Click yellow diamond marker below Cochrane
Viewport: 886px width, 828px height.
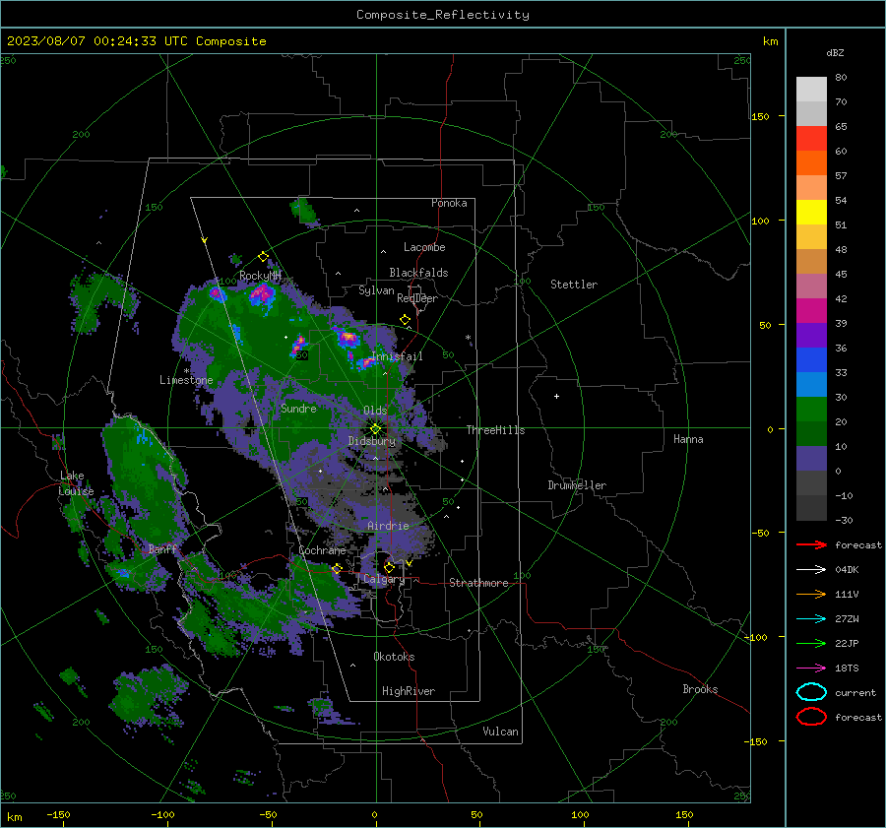tap(337, 568)
